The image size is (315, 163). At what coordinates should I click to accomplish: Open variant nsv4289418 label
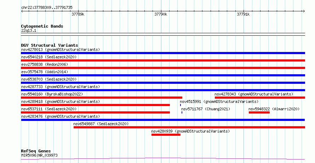click(61, 101)
